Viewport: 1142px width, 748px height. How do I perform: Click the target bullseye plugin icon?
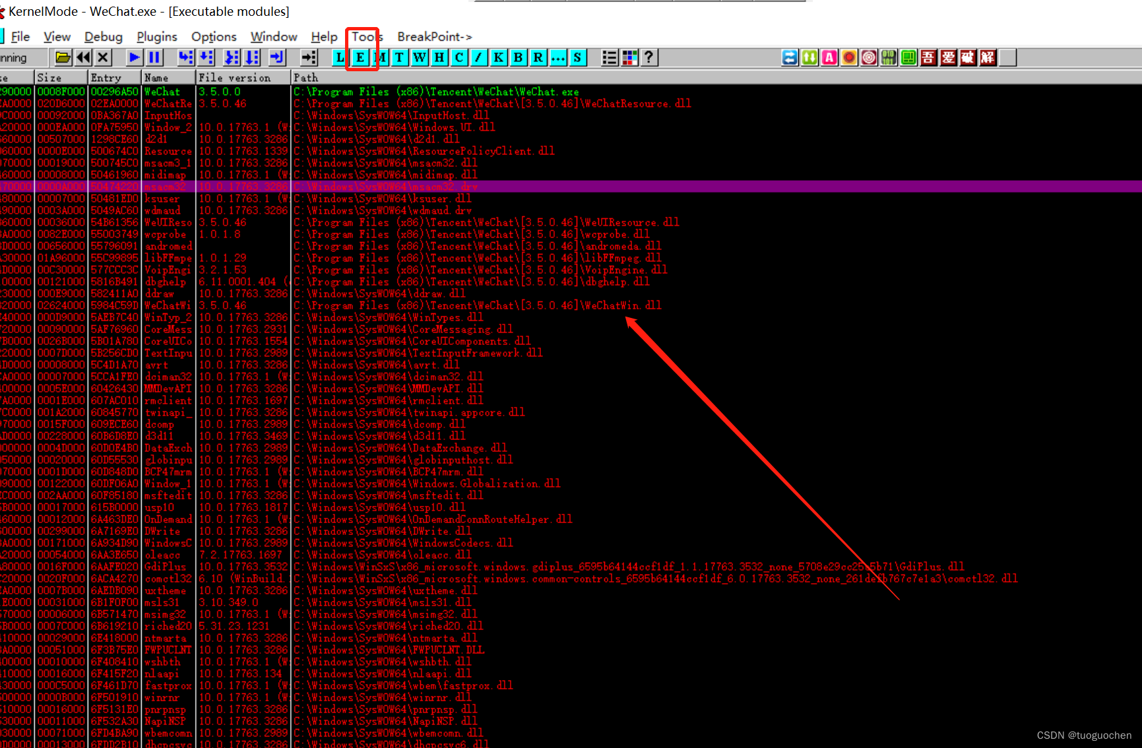[869, 57]
